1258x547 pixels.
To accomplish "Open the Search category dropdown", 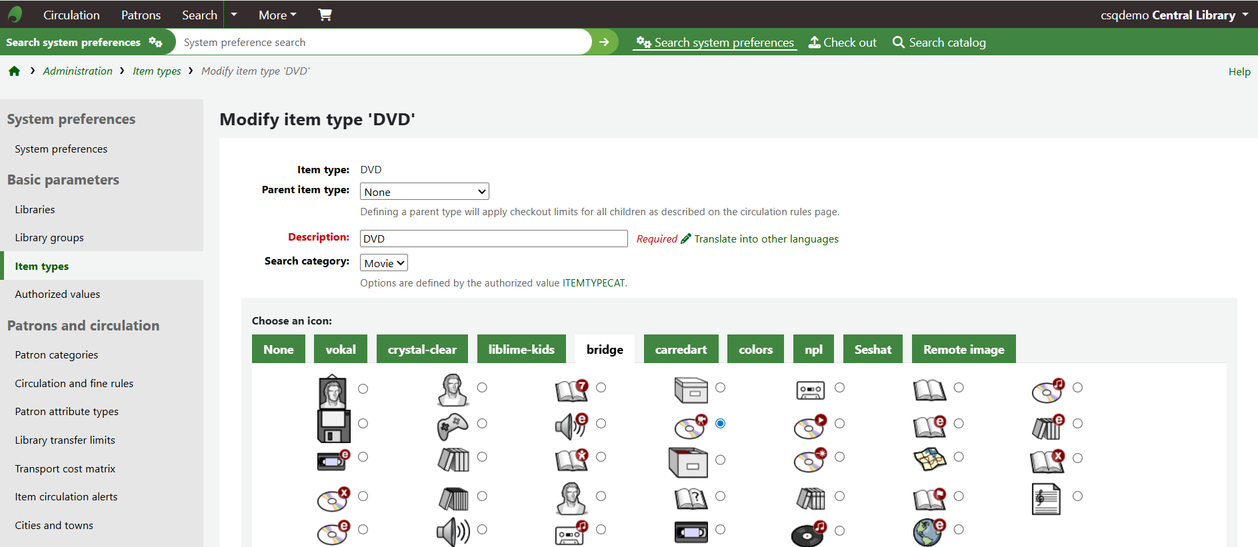I will (x=384, y=263).
